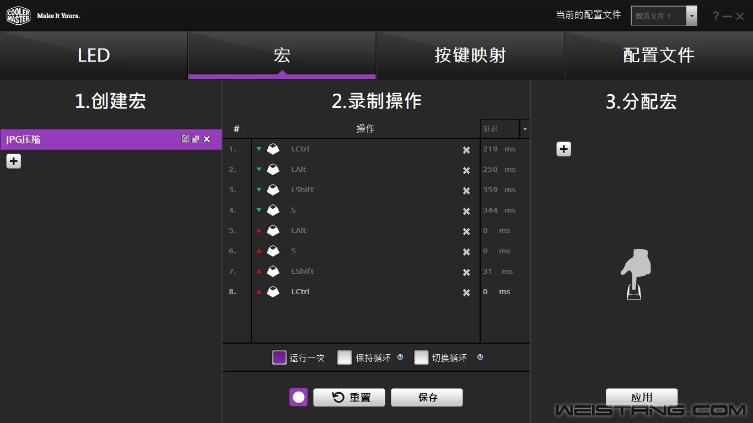Open the 配置文件 1 profile dropdown
Viewport: 753px width, 423px height.
point(691,16)
